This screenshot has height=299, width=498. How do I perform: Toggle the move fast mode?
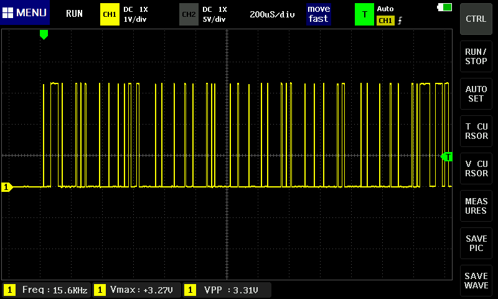pyautogui.click(x=318, y=14)
